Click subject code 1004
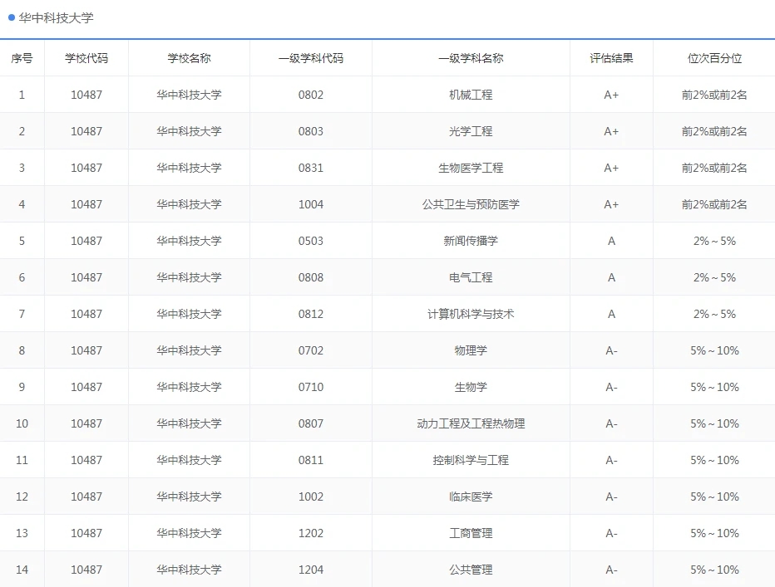775x587 pixels. pyautogui.click(x=311, y=204)
